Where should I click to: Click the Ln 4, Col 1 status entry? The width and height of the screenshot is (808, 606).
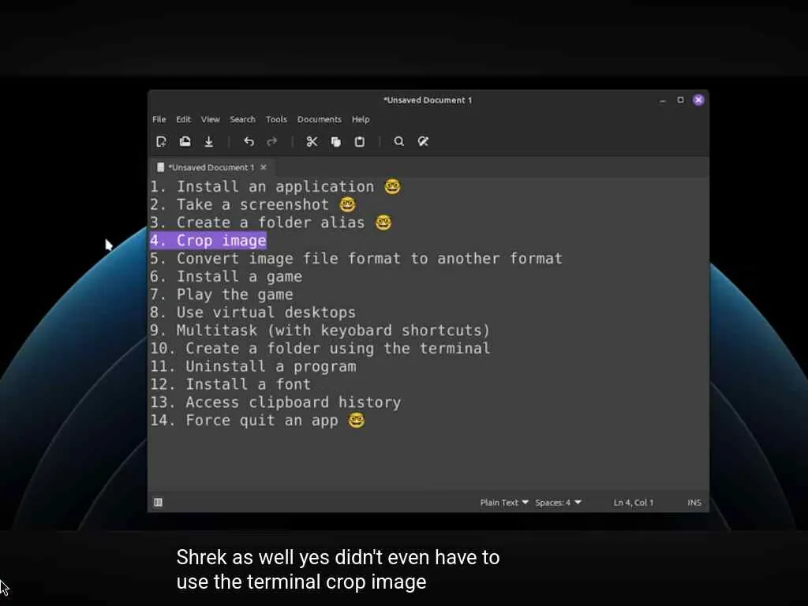coord(634,502)
